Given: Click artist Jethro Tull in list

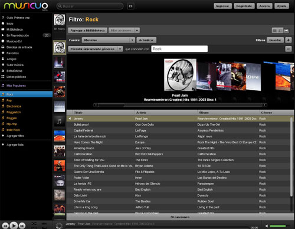Looking at the screenshot, I should [142, 207].
